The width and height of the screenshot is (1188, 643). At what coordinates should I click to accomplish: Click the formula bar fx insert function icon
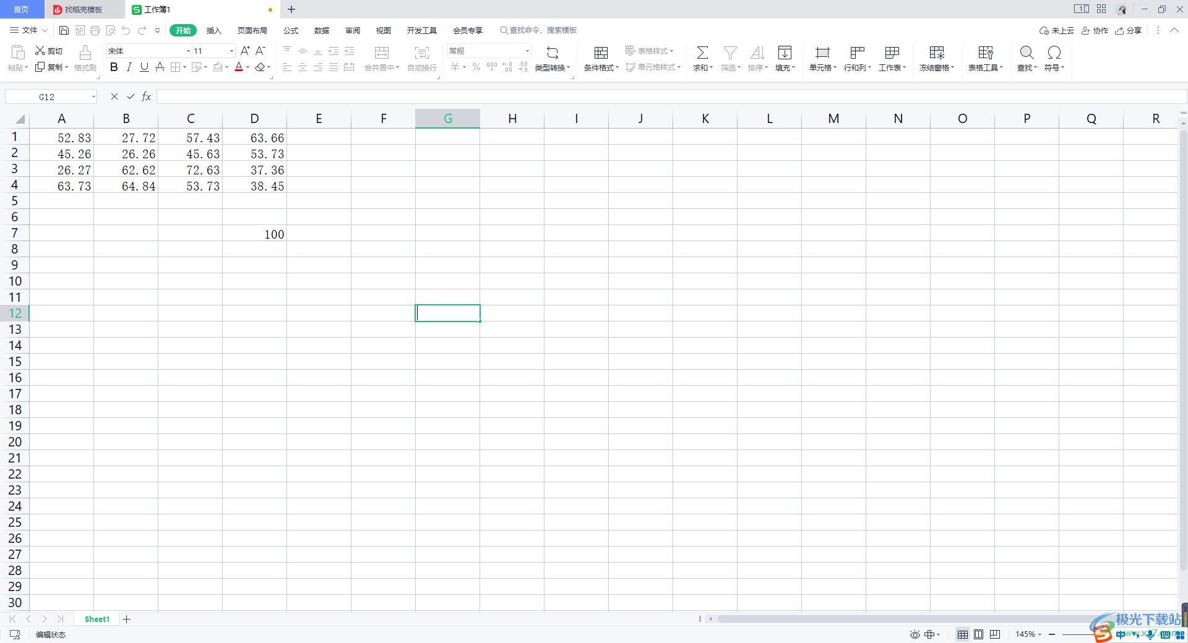147,96
